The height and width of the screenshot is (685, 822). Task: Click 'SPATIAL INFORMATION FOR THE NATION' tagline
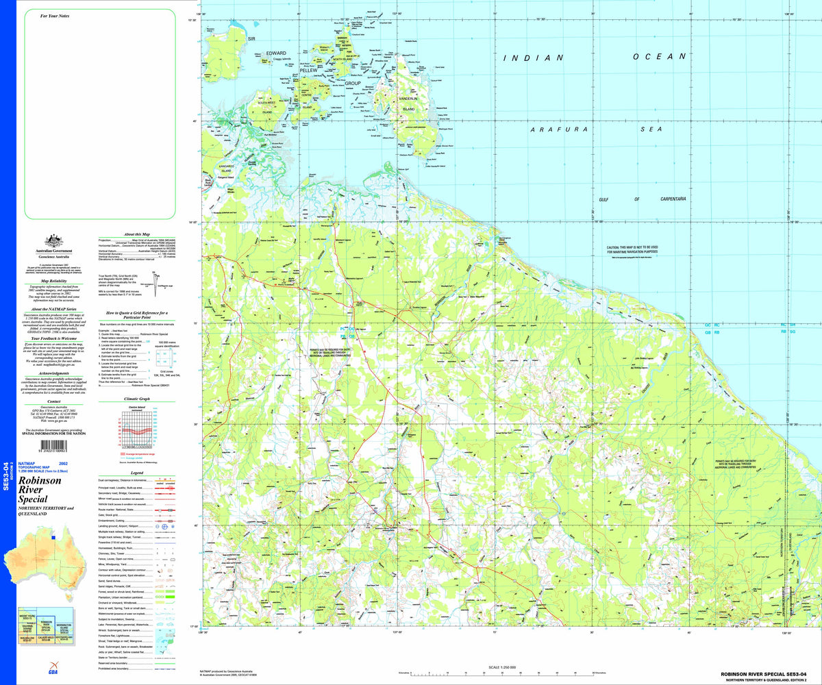(x=53, y=434)
